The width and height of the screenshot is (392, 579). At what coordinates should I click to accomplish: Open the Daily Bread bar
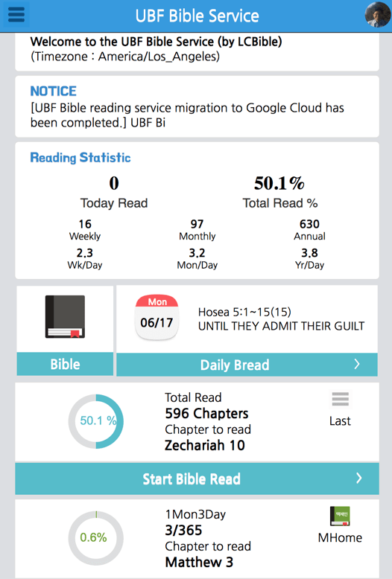point(247,365)
